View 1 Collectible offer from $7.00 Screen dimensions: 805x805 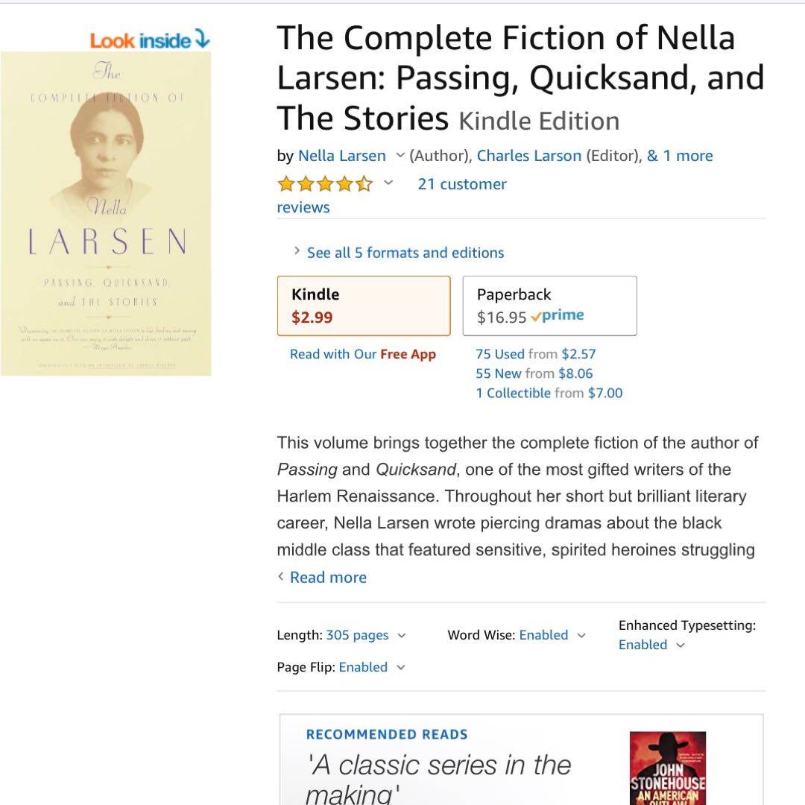coord(549,393)
